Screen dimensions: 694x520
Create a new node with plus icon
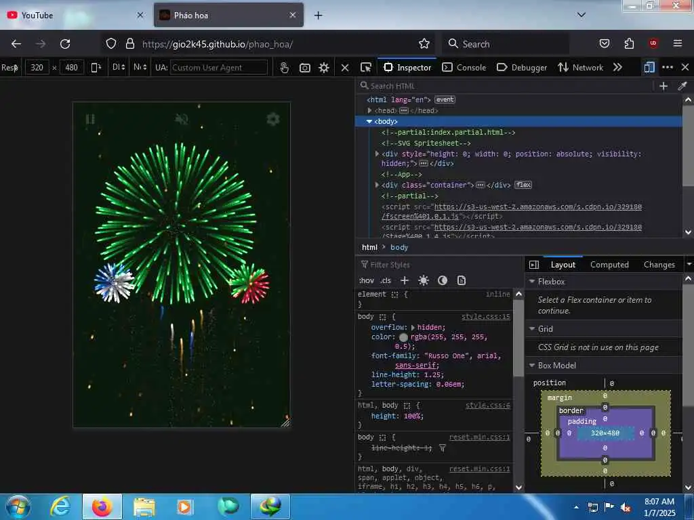point(663,86)
